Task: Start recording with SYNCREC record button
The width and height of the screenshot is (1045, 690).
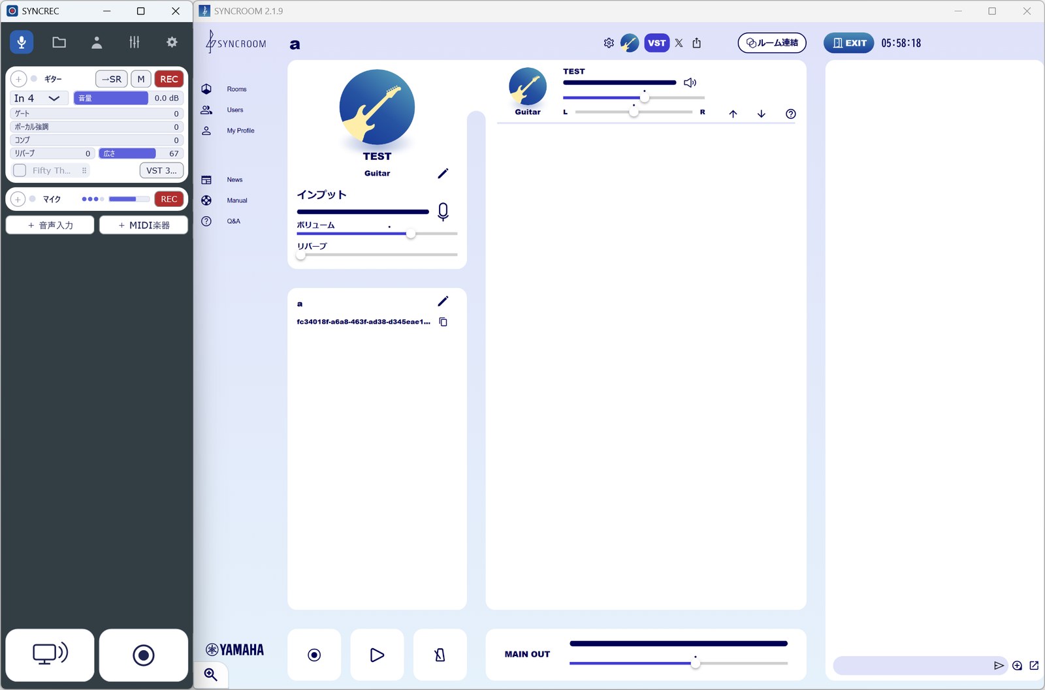Action: pyautogui.click(x=144, y=655)
